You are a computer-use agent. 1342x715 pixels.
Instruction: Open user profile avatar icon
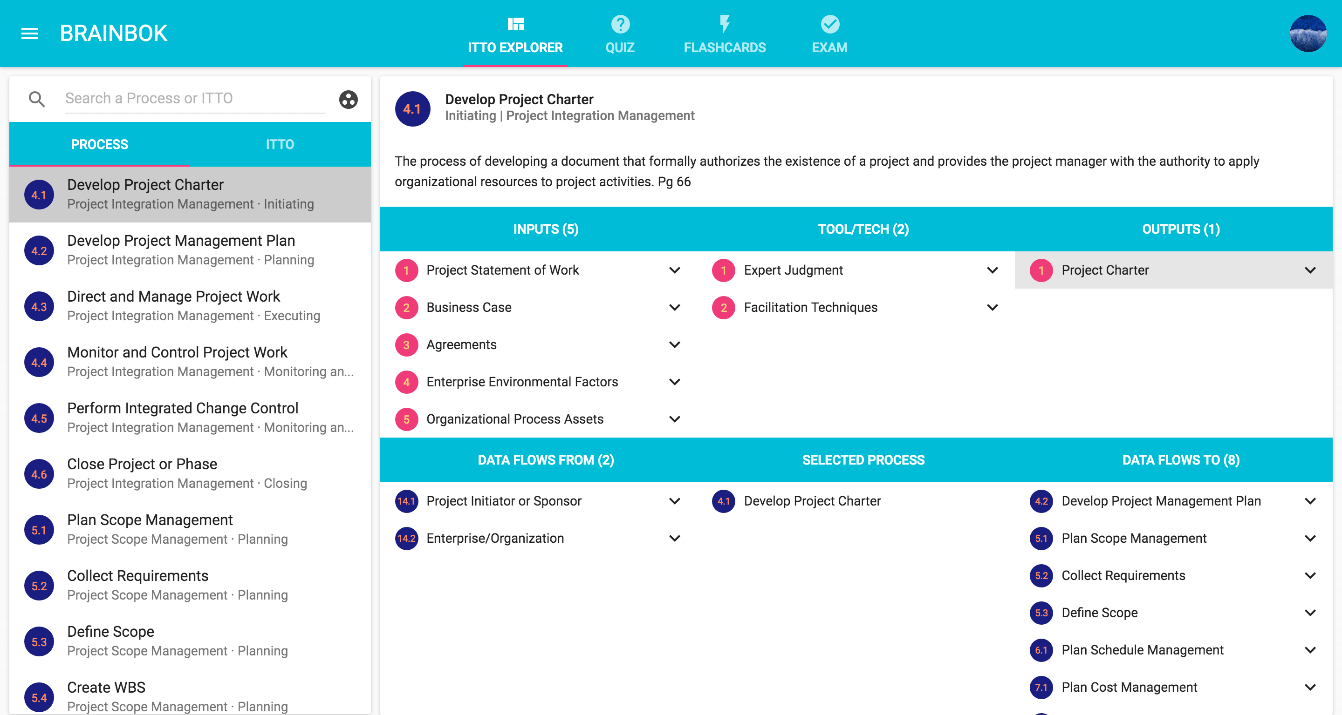(x=1308, y=34)
